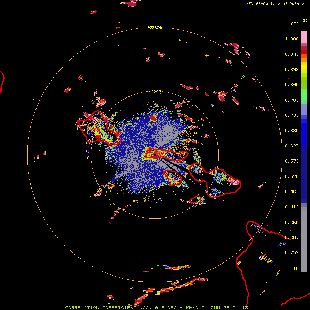Click the 0.627 color scale value
This screenshot has width=310, height=310.
[x=292, y=146]
